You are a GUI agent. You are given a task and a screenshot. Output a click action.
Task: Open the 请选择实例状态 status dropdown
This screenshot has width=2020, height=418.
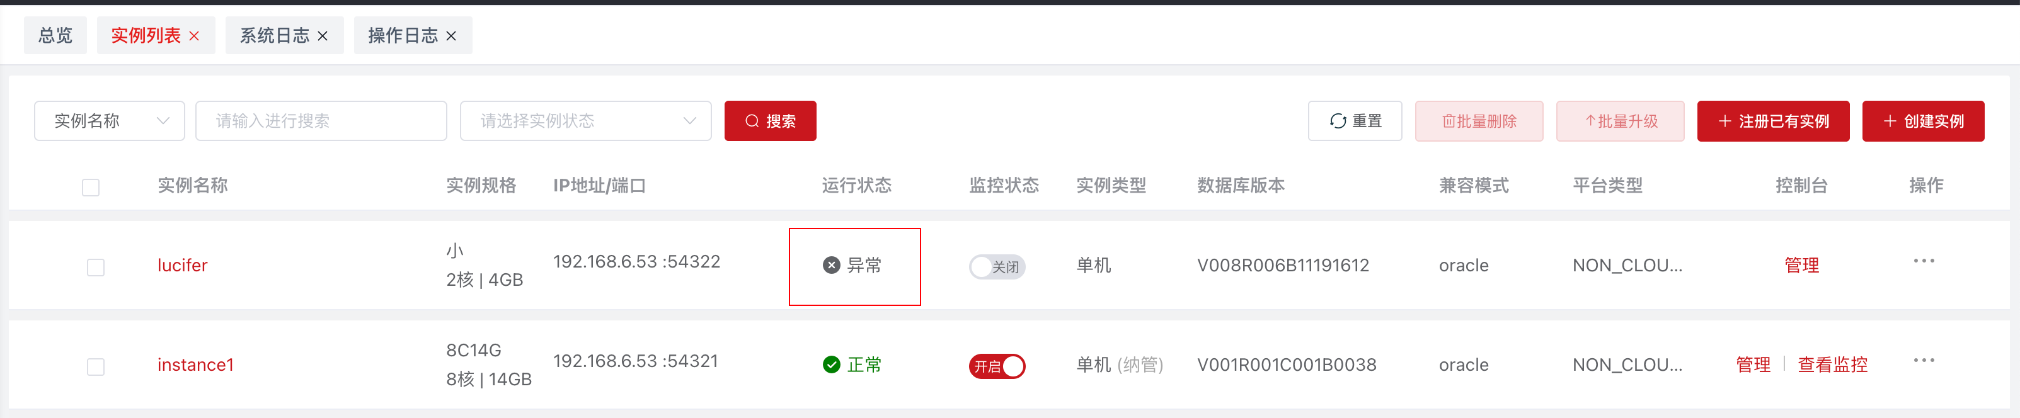(586, 121)
